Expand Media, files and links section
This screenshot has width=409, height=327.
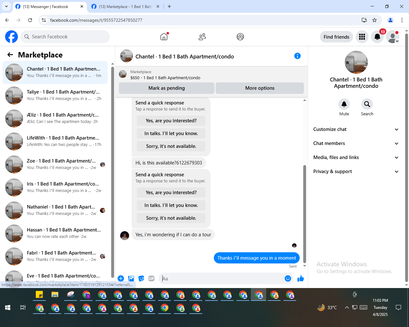tap(356, 157)
